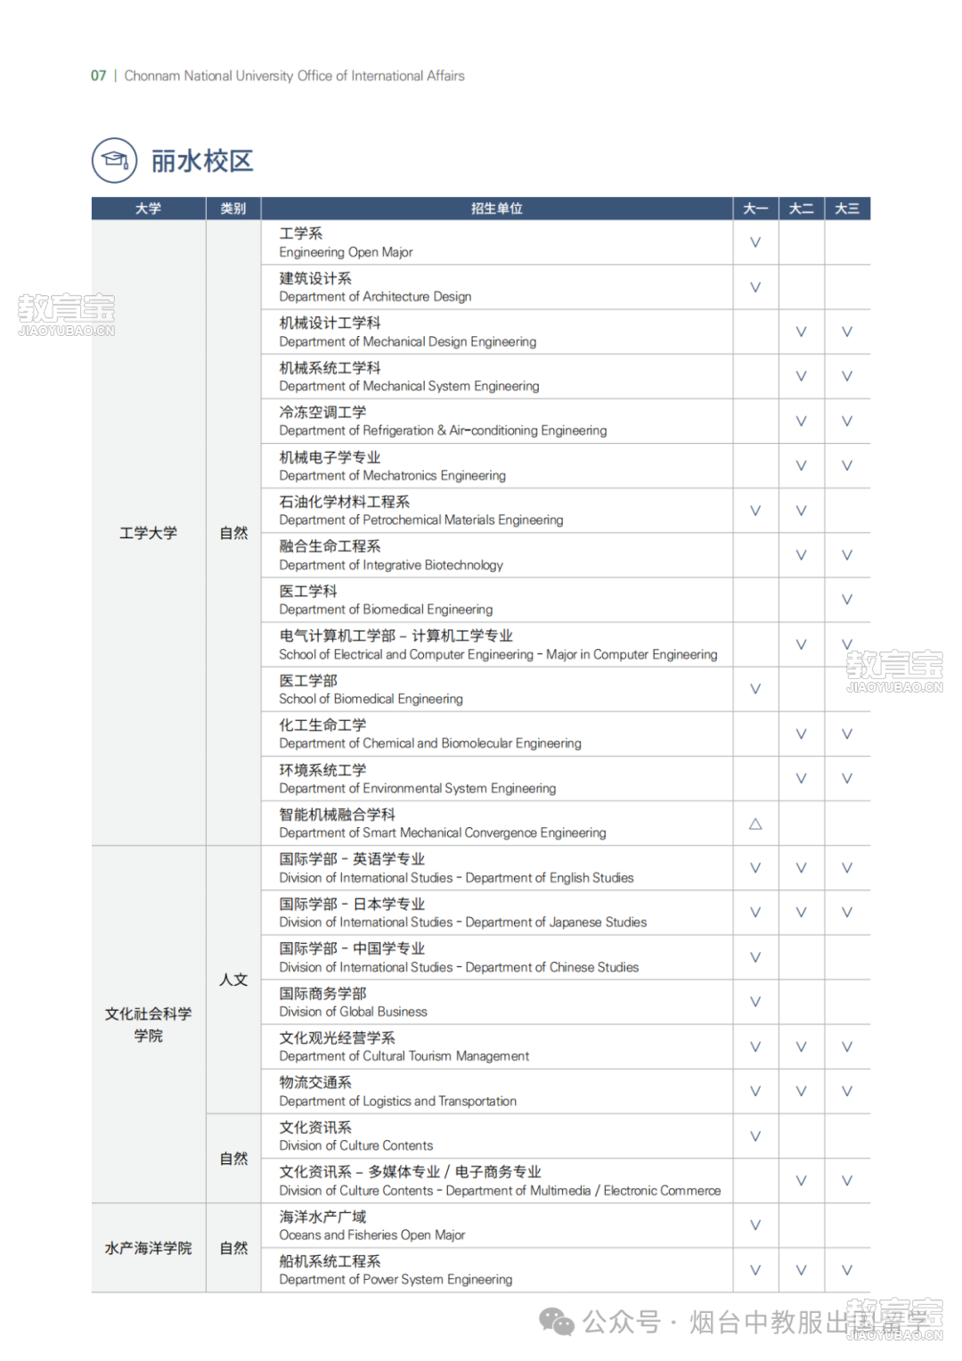Click the triangle mark for 智能机械融合学科

pyautogui.click(x=755, y=824)
